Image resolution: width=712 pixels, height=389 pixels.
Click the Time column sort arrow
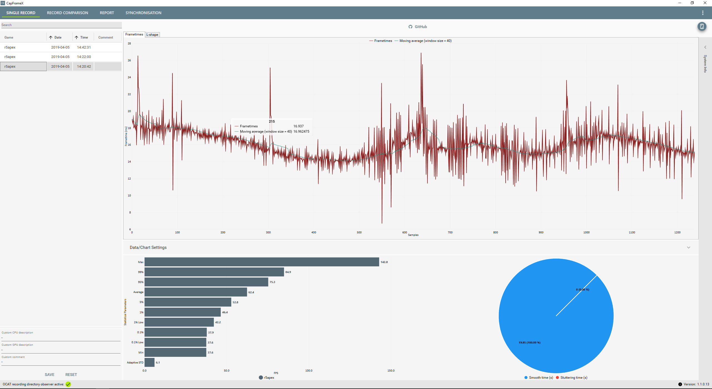pos(76,37)
